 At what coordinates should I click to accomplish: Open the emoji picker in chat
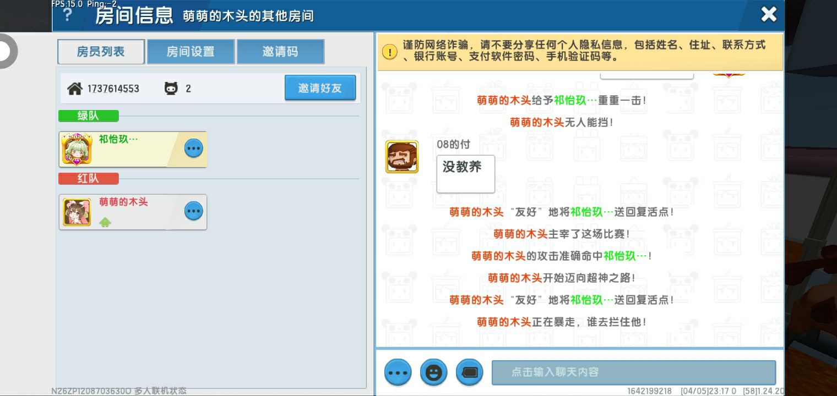click(433, 372)
